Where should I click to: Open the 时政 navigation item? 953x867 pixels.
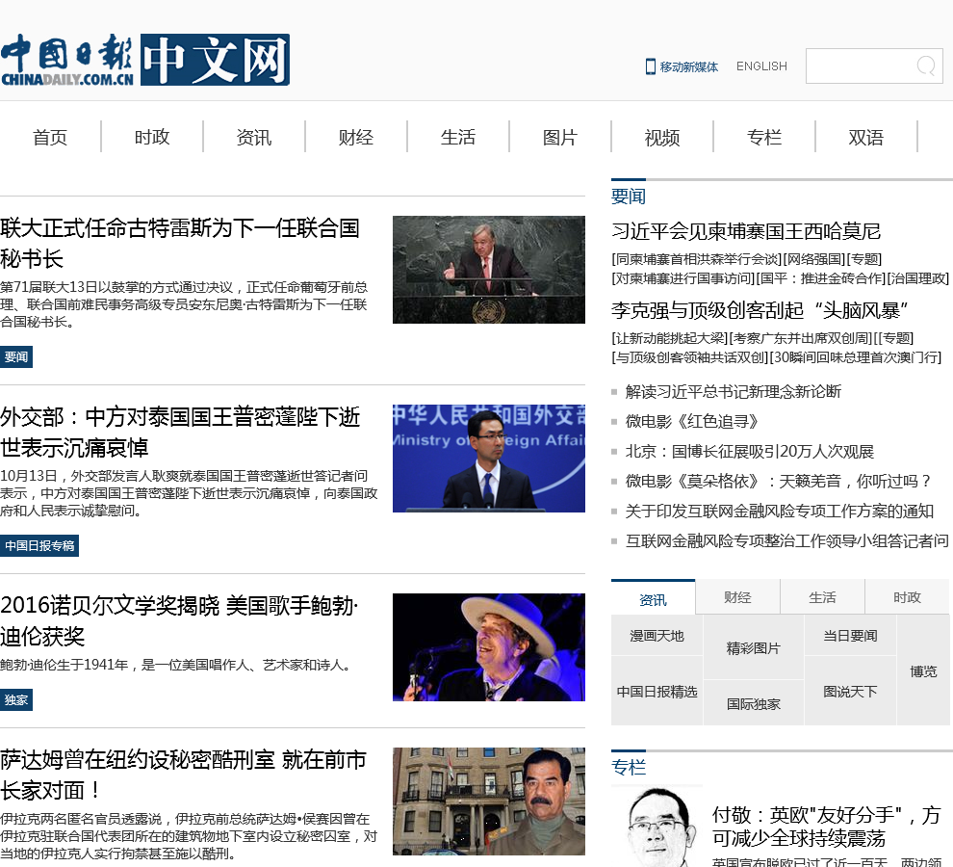[152, 137]
